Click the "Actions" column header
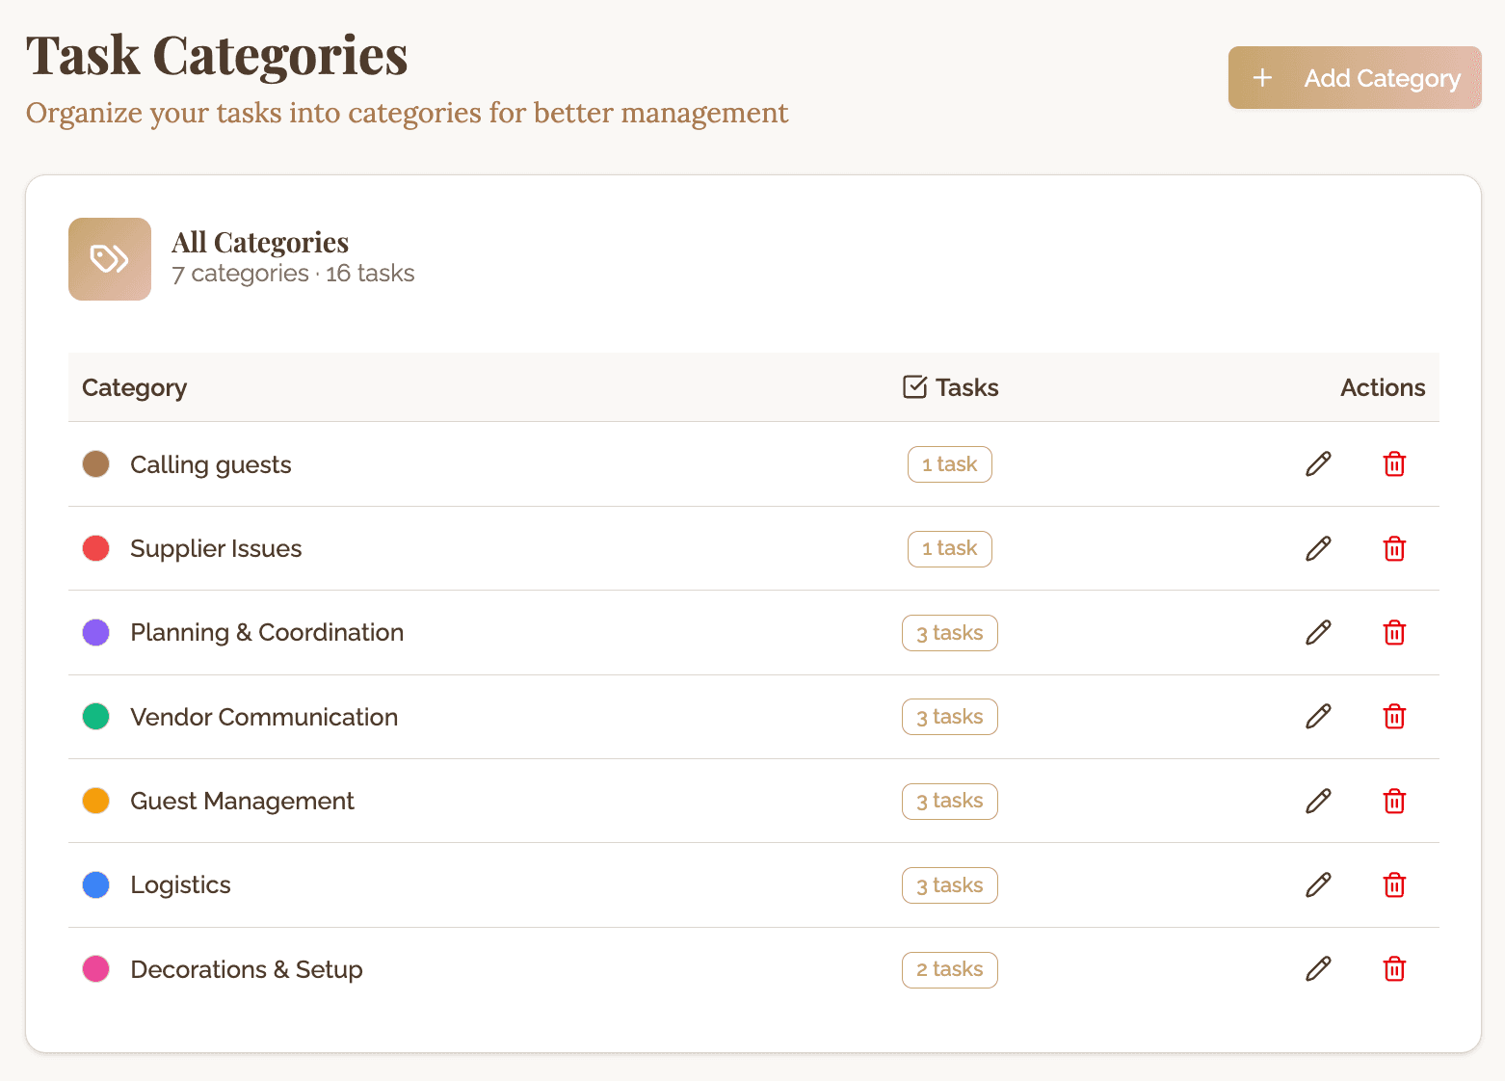1505x1081 pixels. (1383, 387)
